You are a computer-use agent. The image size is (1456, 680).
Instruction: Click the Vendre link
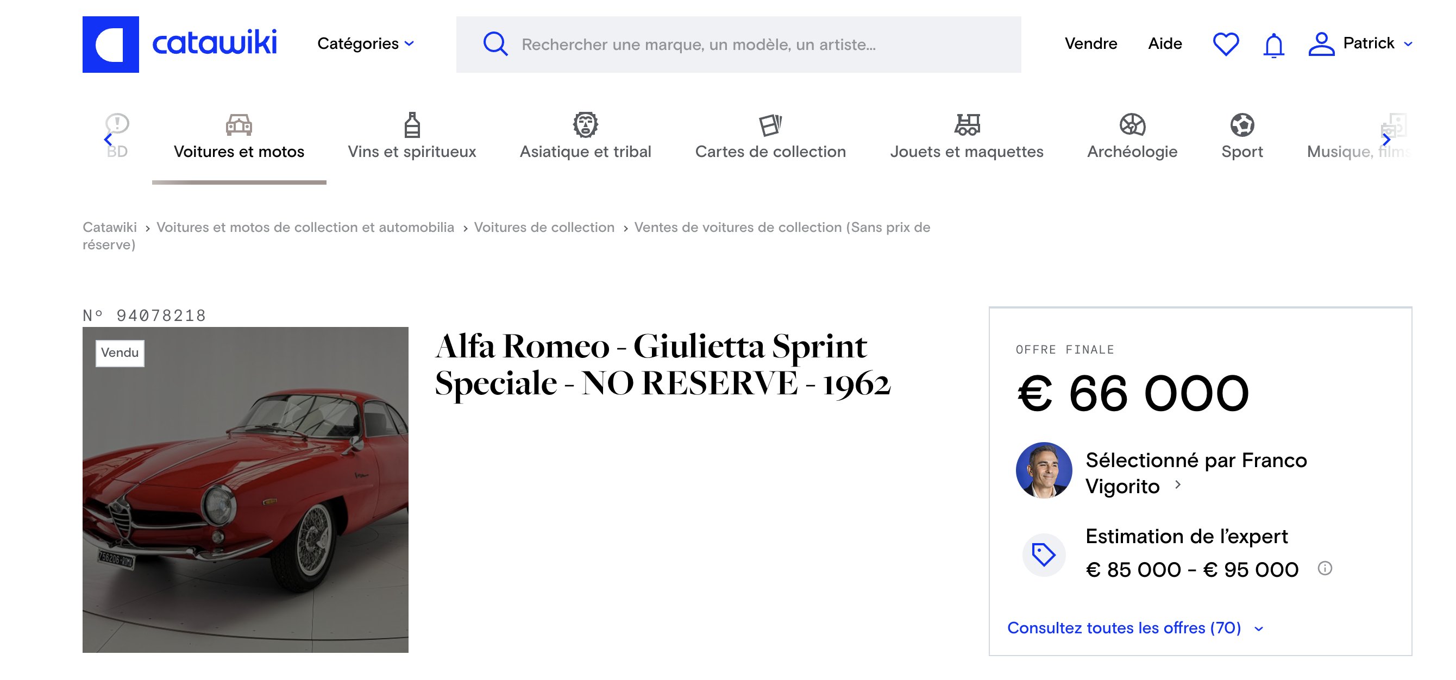tap(1090, 43)
